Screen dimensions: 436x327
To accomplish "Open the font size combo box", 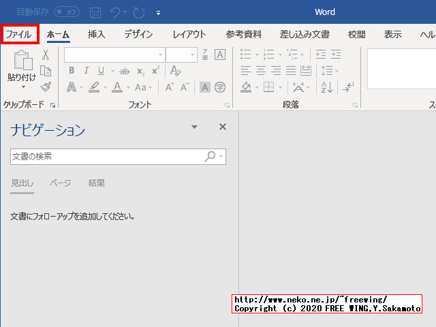I will tap(182, 54).
